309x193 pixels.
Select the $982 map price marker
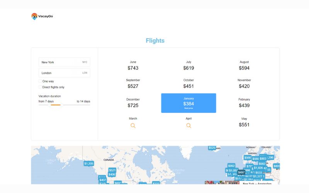(262, 164)
